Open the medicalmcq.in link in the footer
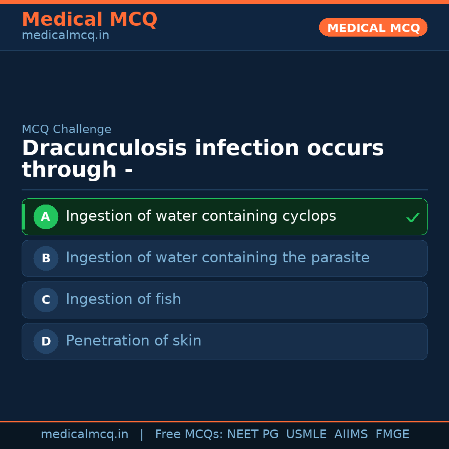The width and height of the screenshot is (449, 449). 84,434
